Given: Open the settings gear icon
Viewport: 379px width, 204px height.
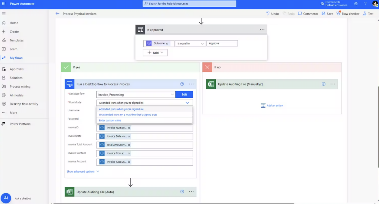Looking at the screenshot, I should pyautogui.click(x=356, y=4).
